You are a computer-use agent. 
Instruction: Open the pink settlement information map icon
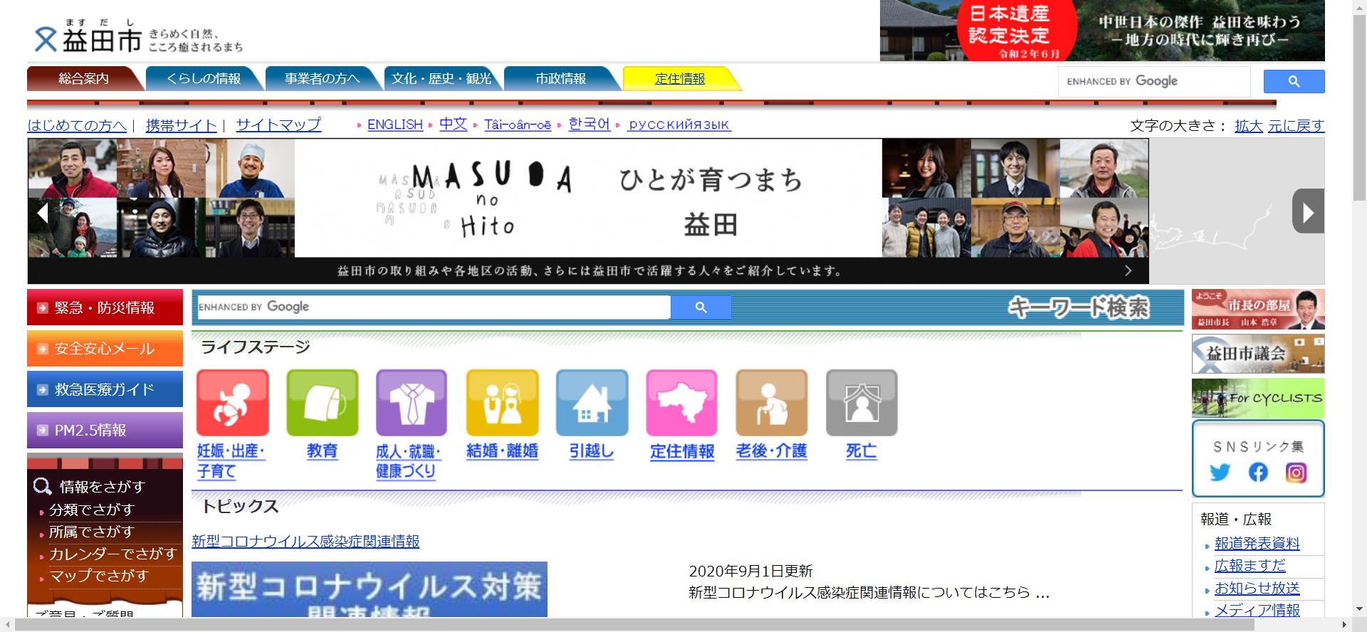coord(681,403)
